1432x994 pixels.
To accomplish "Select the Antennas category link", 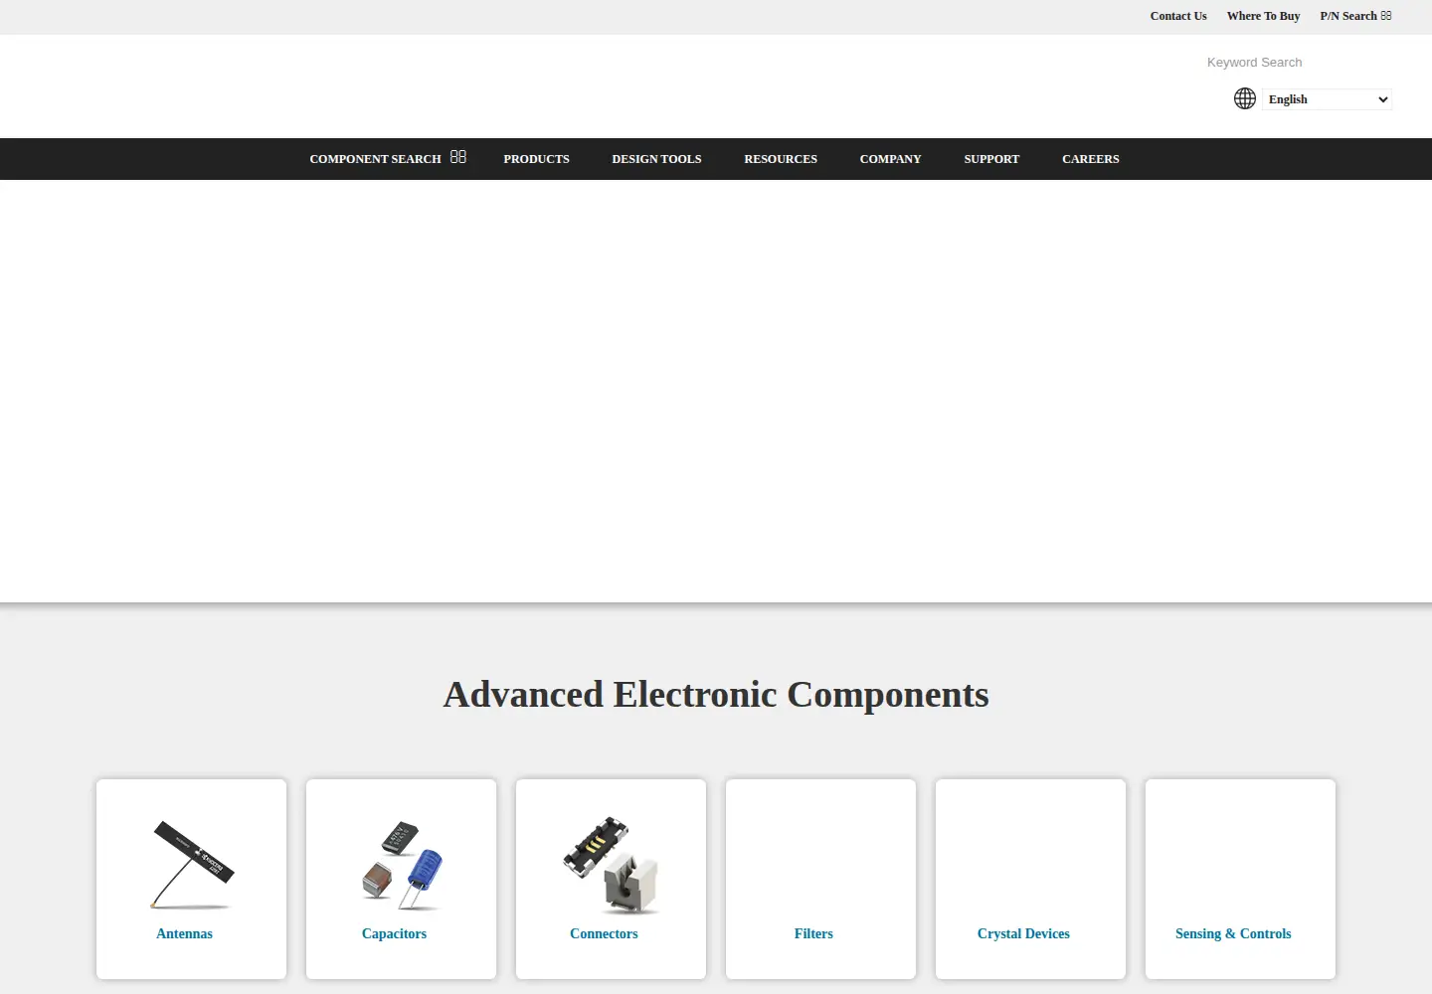I will [x=184, y=933].
